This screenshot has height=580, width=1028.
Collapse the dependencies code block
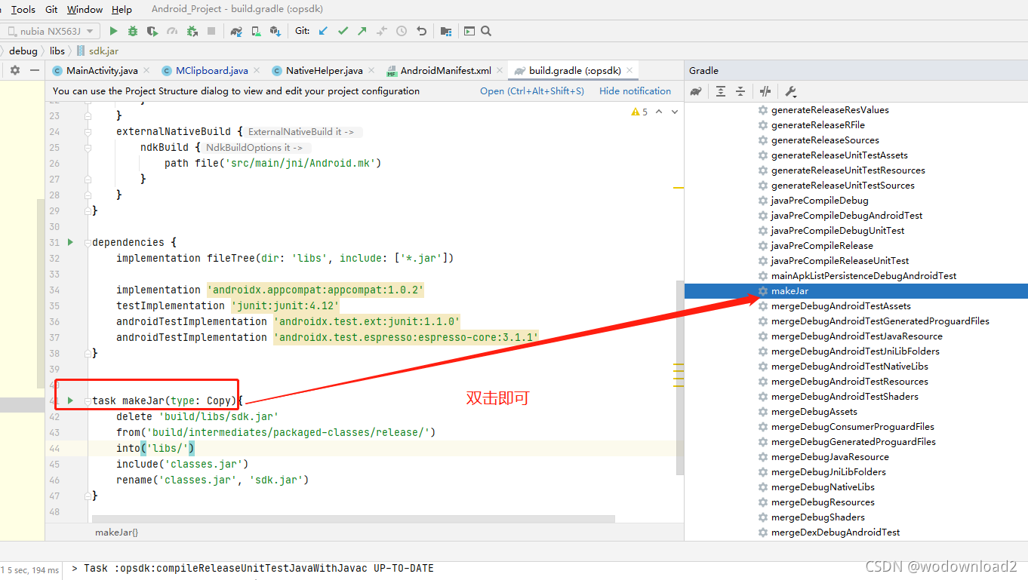88,243
